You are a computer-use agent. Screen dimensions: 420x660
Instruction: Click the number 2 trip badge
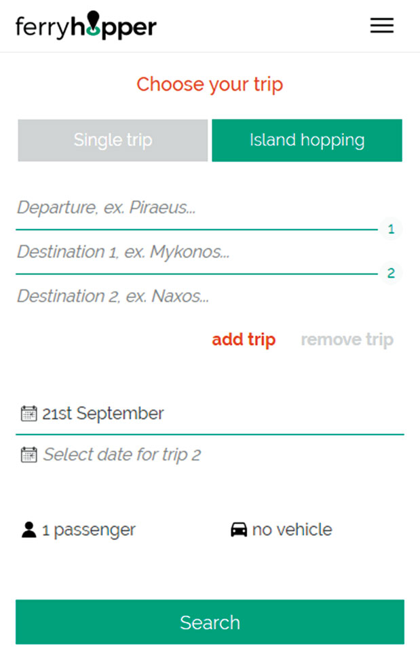tap(391, 274)
